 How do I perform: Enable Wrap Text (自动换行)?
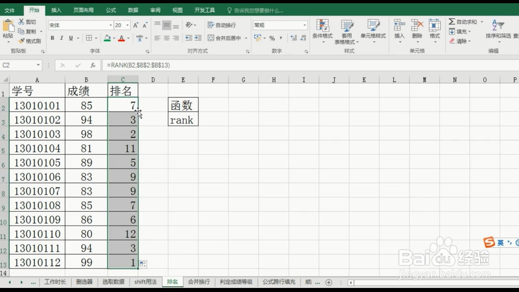pos(223,24)
